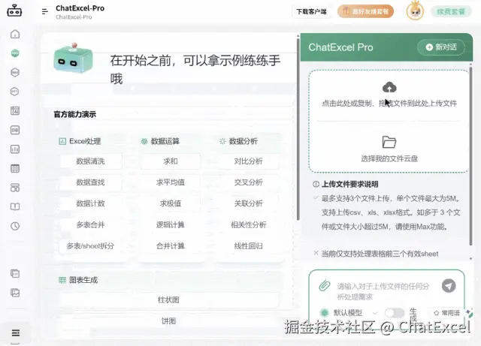Run the 关联分析 demo

[x=249, y=203]
